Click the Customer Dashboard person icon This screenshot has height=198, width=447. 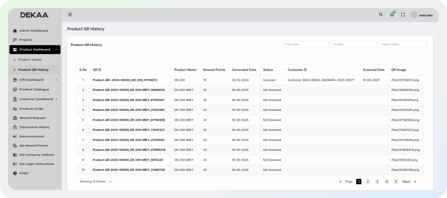[x=15, y=99]
